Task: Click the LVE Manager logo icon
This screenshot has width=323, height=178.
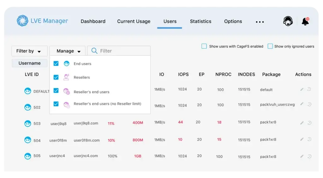Action: [22, 21]
